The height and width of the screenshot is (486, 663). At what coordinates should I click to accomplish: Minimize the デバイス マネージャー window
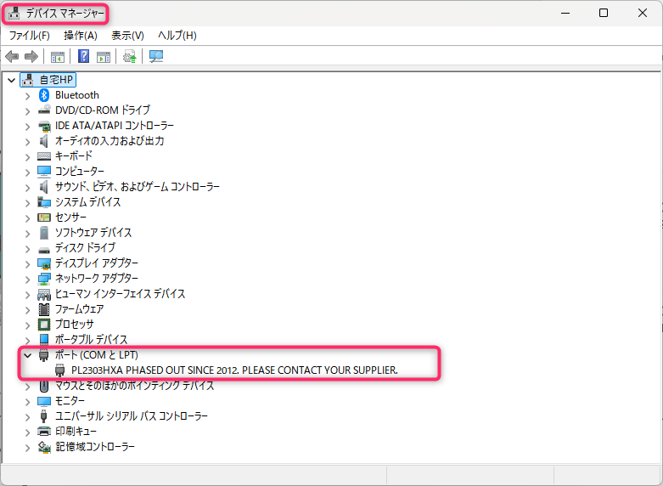[565, 13]
